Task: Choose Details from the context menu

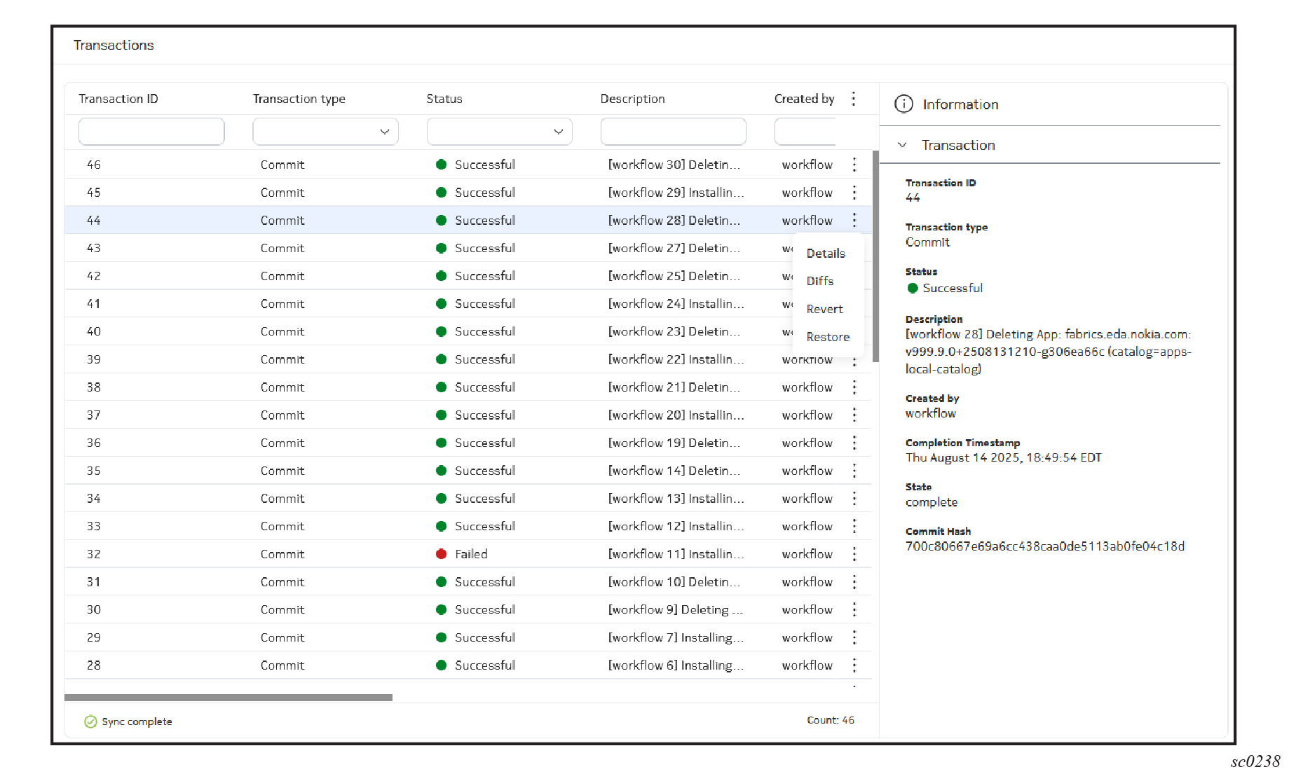Action: [x=826, y=254]
